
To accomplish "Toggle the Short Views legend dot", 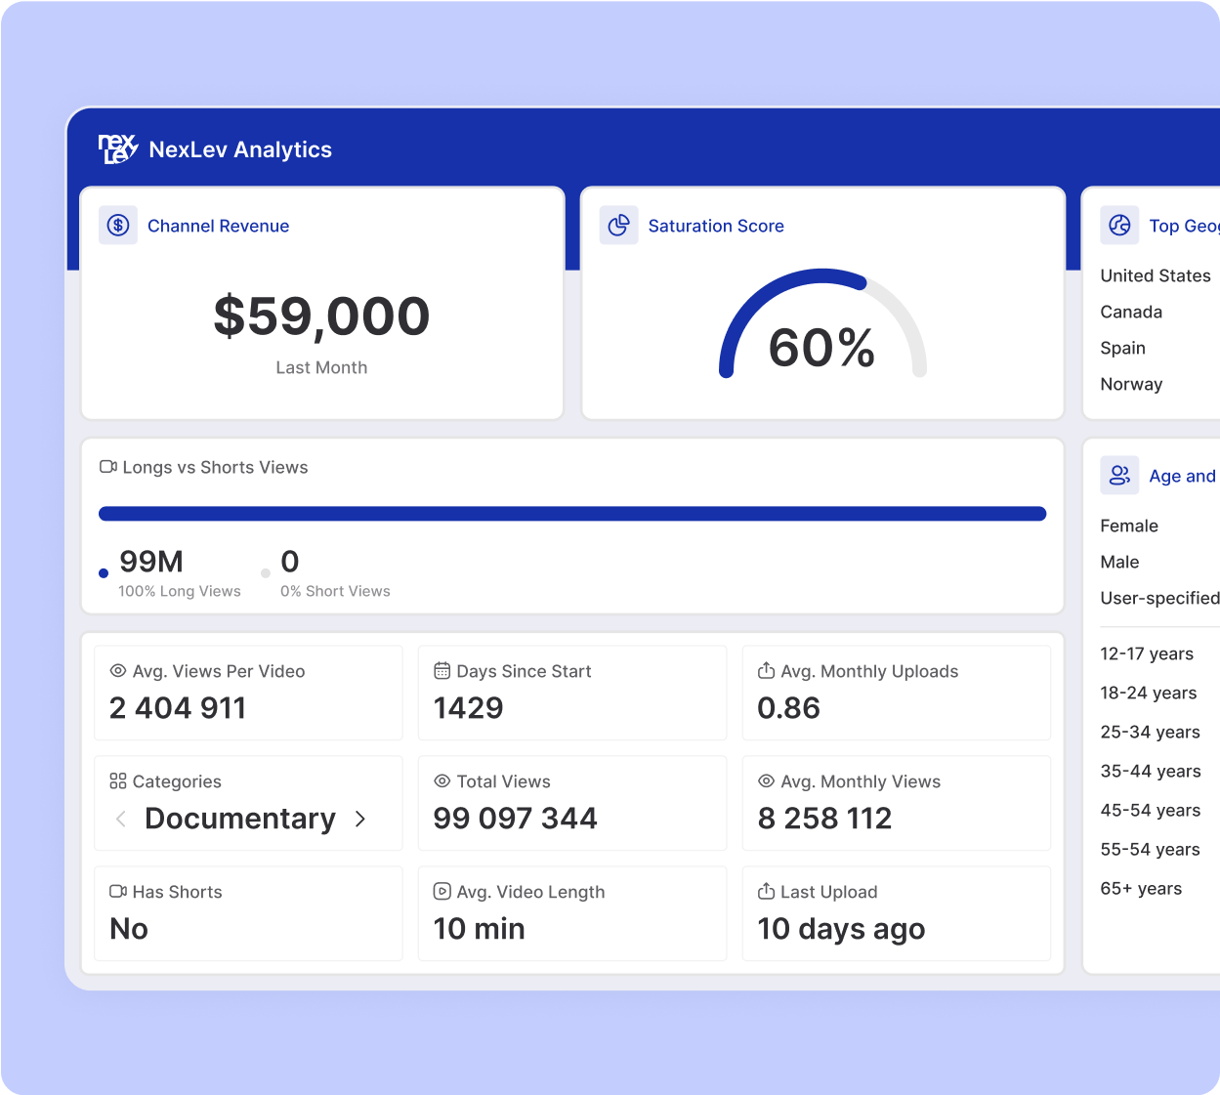I will 265,573.
